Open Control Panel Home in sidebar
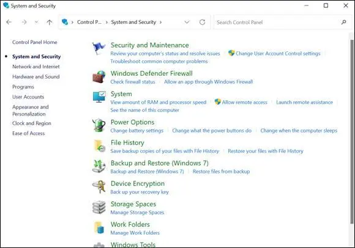355x248 pixels. (35, 42)
